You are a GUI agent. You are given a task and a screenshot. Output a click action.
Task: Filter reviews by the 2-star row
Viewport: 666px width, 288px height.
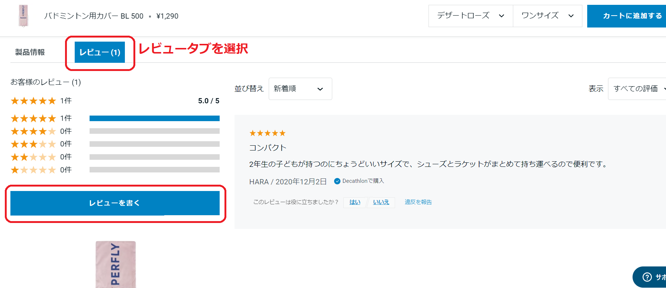tap(115, 157)
